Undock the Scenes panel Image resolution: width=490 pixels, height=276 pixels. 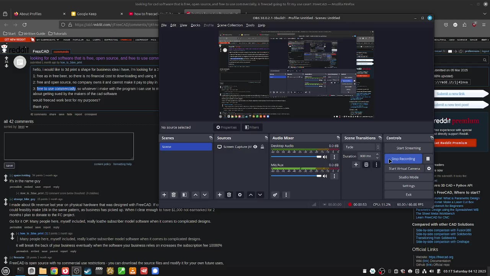pyautogui.click(x=211, y=138)
